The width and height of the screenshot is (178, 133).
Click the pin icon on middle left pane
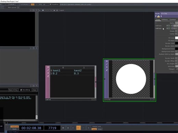[x=37, y=48]
